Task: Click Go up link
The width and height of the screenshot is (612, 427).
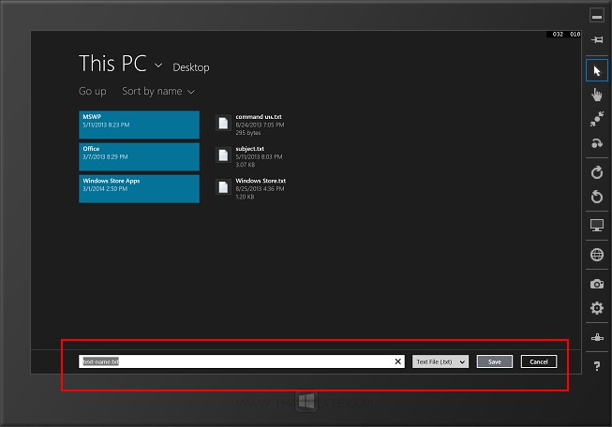Action: coord(92,92)
